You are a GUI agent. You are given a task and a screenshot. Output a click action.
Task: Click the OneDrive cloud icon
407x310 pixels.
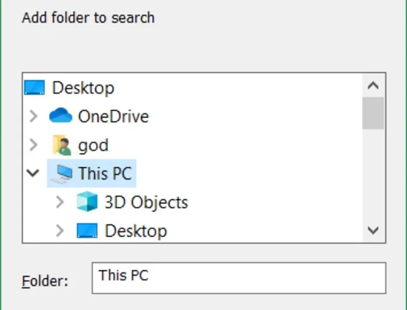tap(60, 116)
